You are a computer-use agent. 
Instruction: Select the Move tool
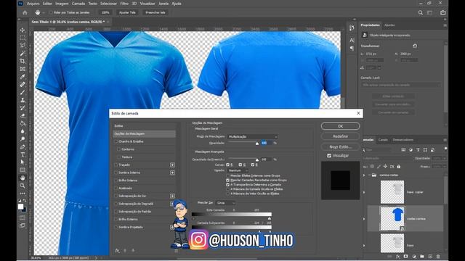click(x=23, y=30)
